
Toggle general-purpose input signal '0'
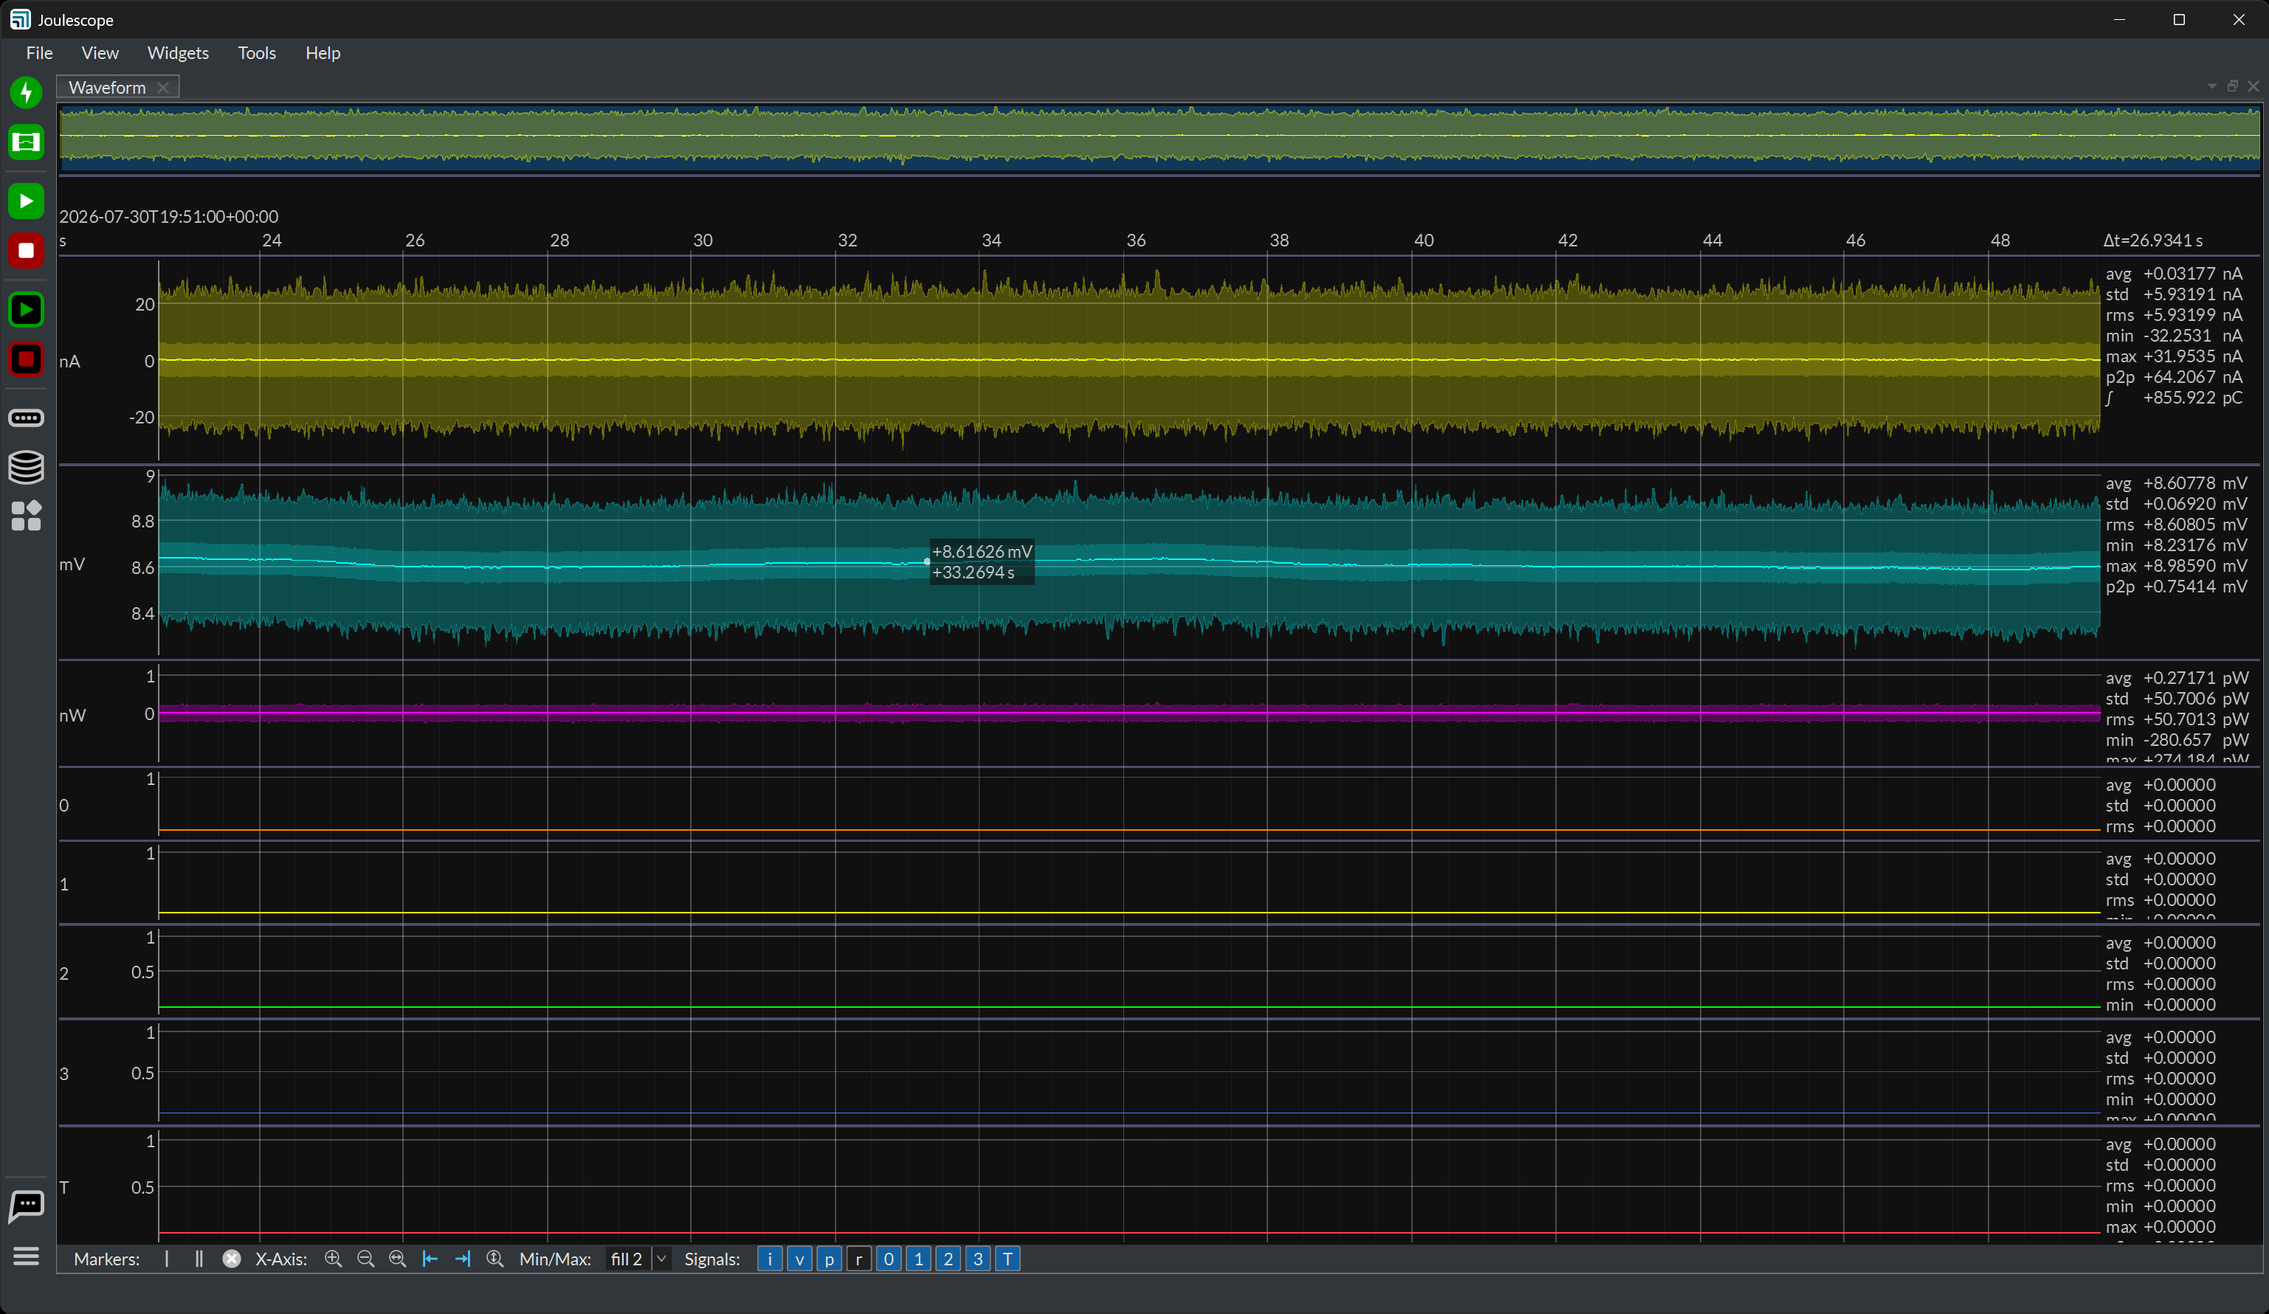889,1259
